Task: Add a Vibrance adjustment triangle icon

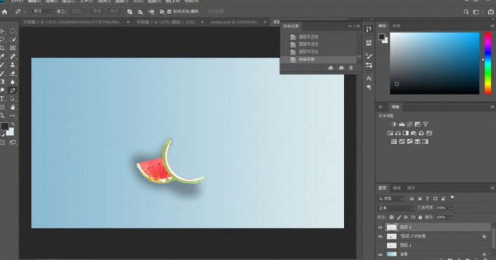Action: [x=426, y=124]
